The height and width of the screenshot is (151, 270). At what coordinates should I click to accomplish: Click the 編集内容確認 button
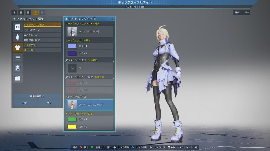37,96
